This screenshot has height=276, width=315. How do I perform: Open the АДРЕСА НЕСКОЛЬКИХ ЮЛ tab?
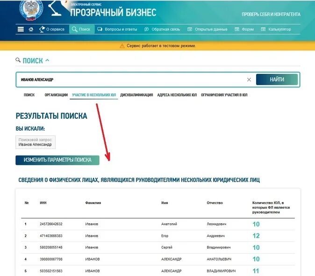pos(177,95)
